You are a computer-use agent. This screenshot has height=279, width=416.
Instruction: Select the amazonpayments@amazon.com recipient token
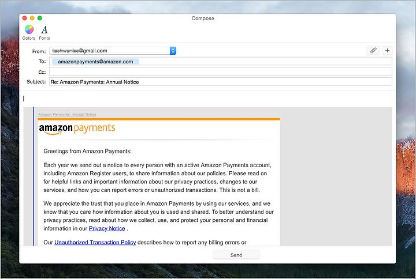pyautogui.click(x=95, y=62)
